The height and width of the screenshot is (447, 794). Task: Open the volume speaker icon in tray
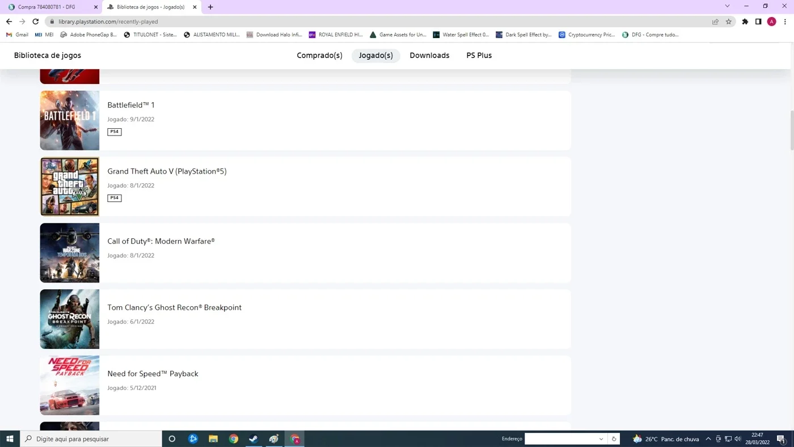point(738,439)
